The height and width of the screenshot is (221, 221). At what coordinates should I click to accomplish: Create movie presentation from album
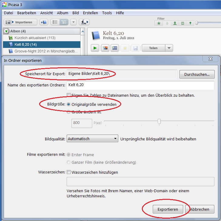pyautogui.click(x=115, y=48)
